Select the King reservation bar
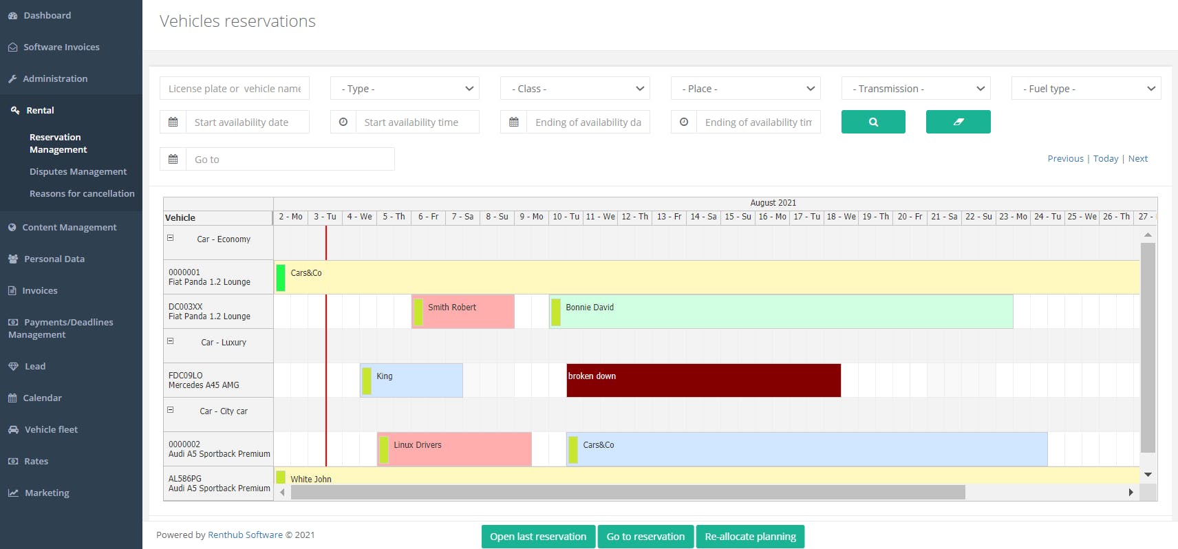The image size is (1178, 549). (x=411, y=380)
